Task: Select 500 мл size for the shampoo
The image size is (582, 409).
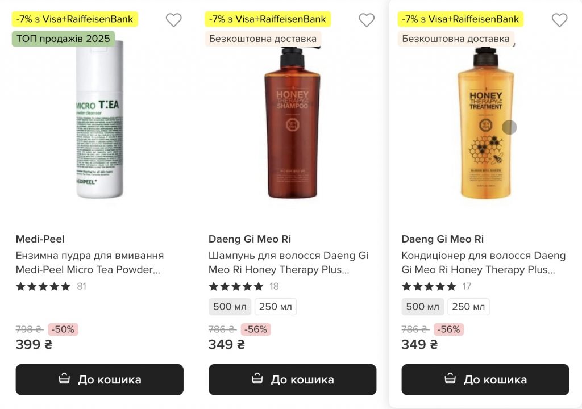Action: point(230,307)
